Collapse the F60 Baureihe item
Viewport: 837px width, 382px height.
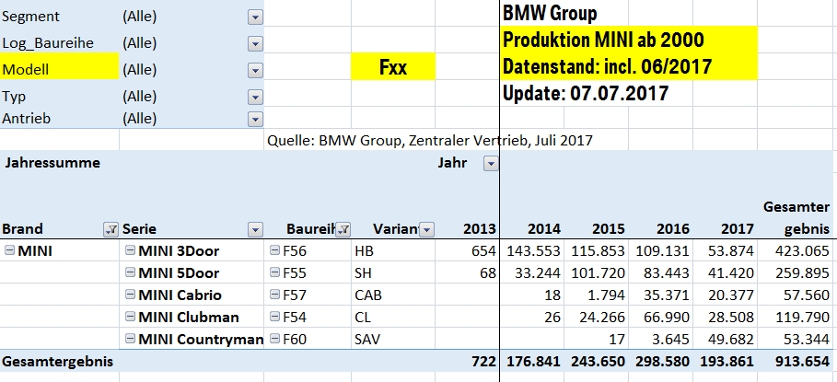pyautogui.click(x=274, y=338)
